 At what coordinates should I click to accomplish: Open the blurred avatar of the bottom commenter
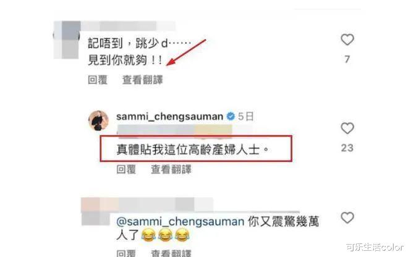coord(96,211)
